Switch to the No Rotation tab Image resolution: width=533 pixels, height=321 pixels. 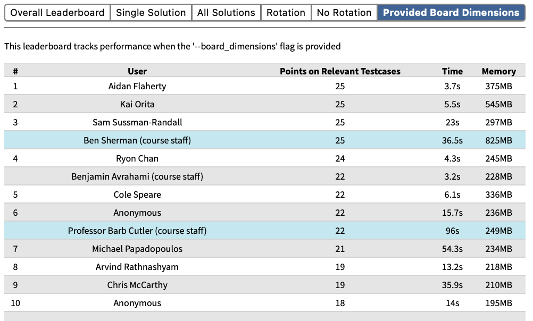point(344,13)
